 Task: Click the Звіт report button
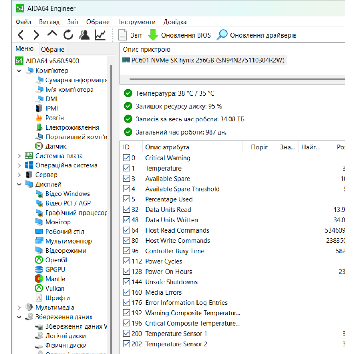click(130, 35)
